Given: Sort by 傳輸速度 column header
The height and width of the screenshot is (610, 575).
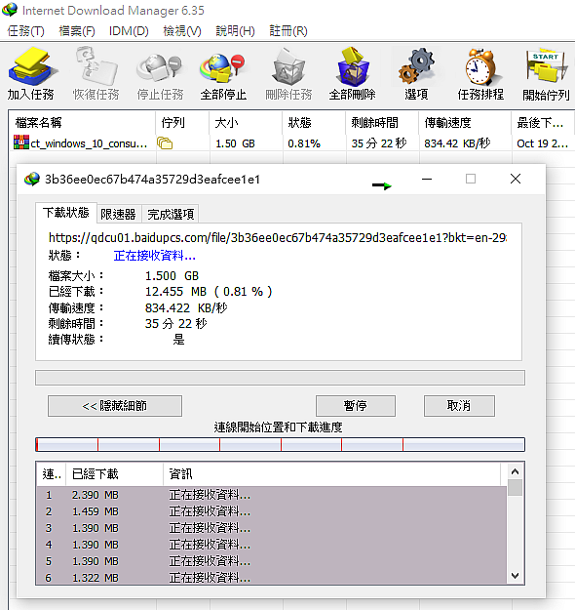Looking at the screenshot, I should tap(465, 123).
